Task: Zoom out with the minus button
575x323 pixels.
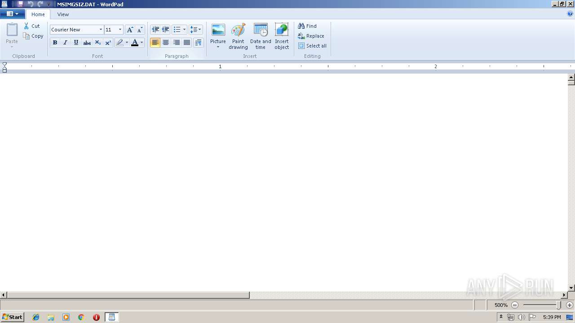Action: pyautogui.click(x=515, y=305)
